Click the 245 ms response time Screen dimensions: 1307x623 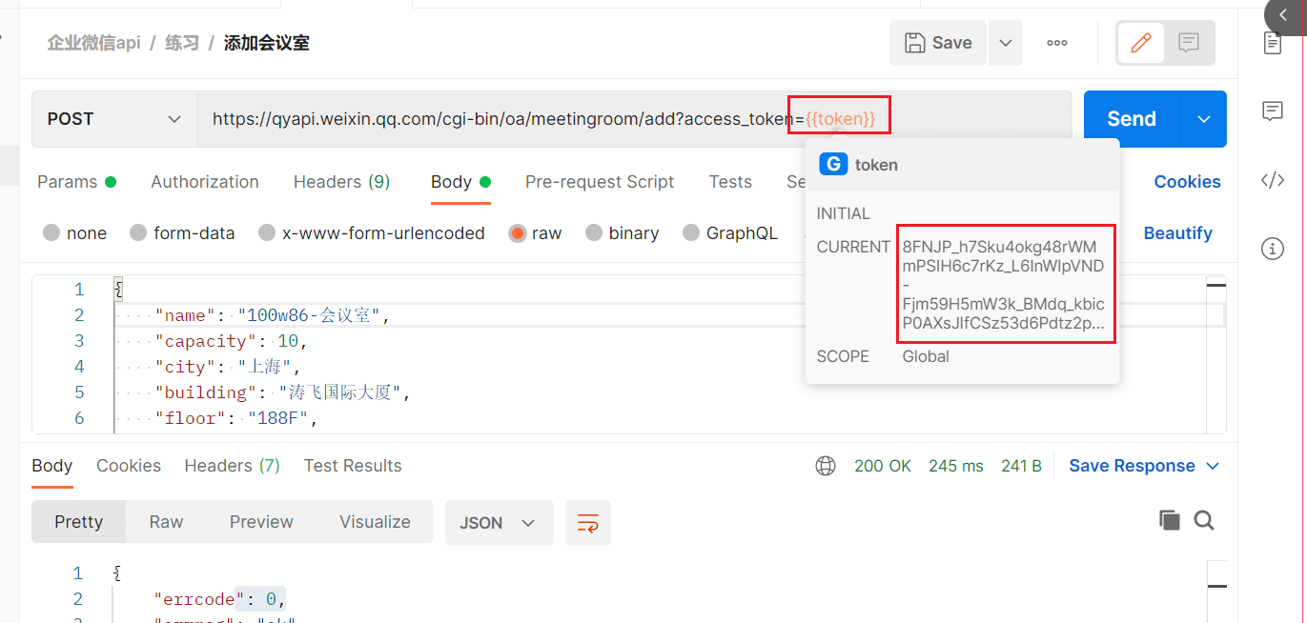pyautogui.click(x=956, y=466)
